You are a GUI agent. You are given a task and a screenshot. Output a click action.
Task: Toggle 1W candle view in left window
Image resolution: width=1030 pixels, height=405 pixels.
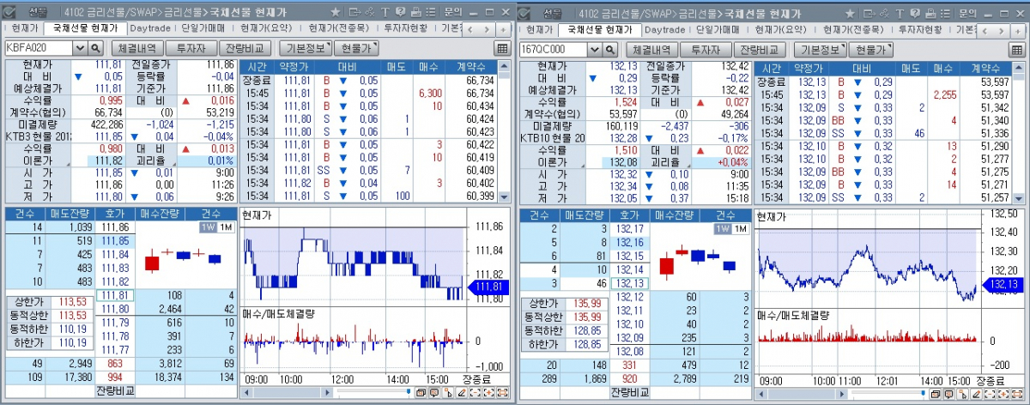coord(209,228)
